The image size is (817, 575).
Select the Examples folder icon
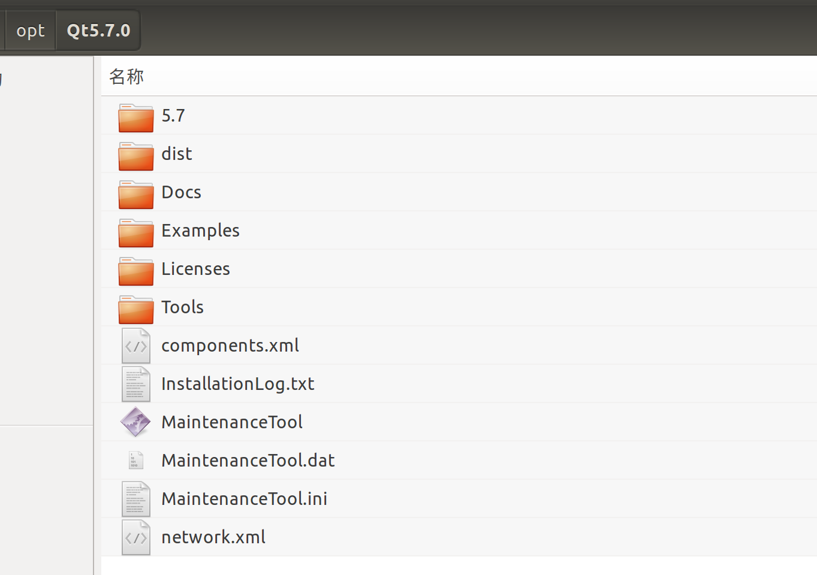click(136, 232)
